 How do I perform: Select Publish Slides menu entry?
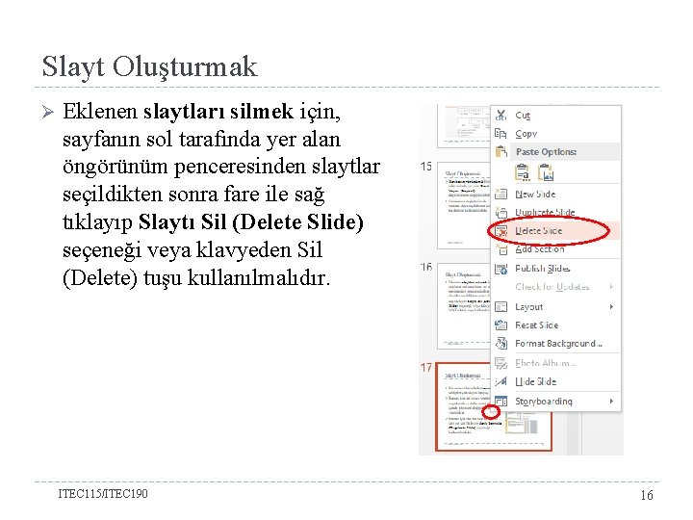click(x=556, y=269)
